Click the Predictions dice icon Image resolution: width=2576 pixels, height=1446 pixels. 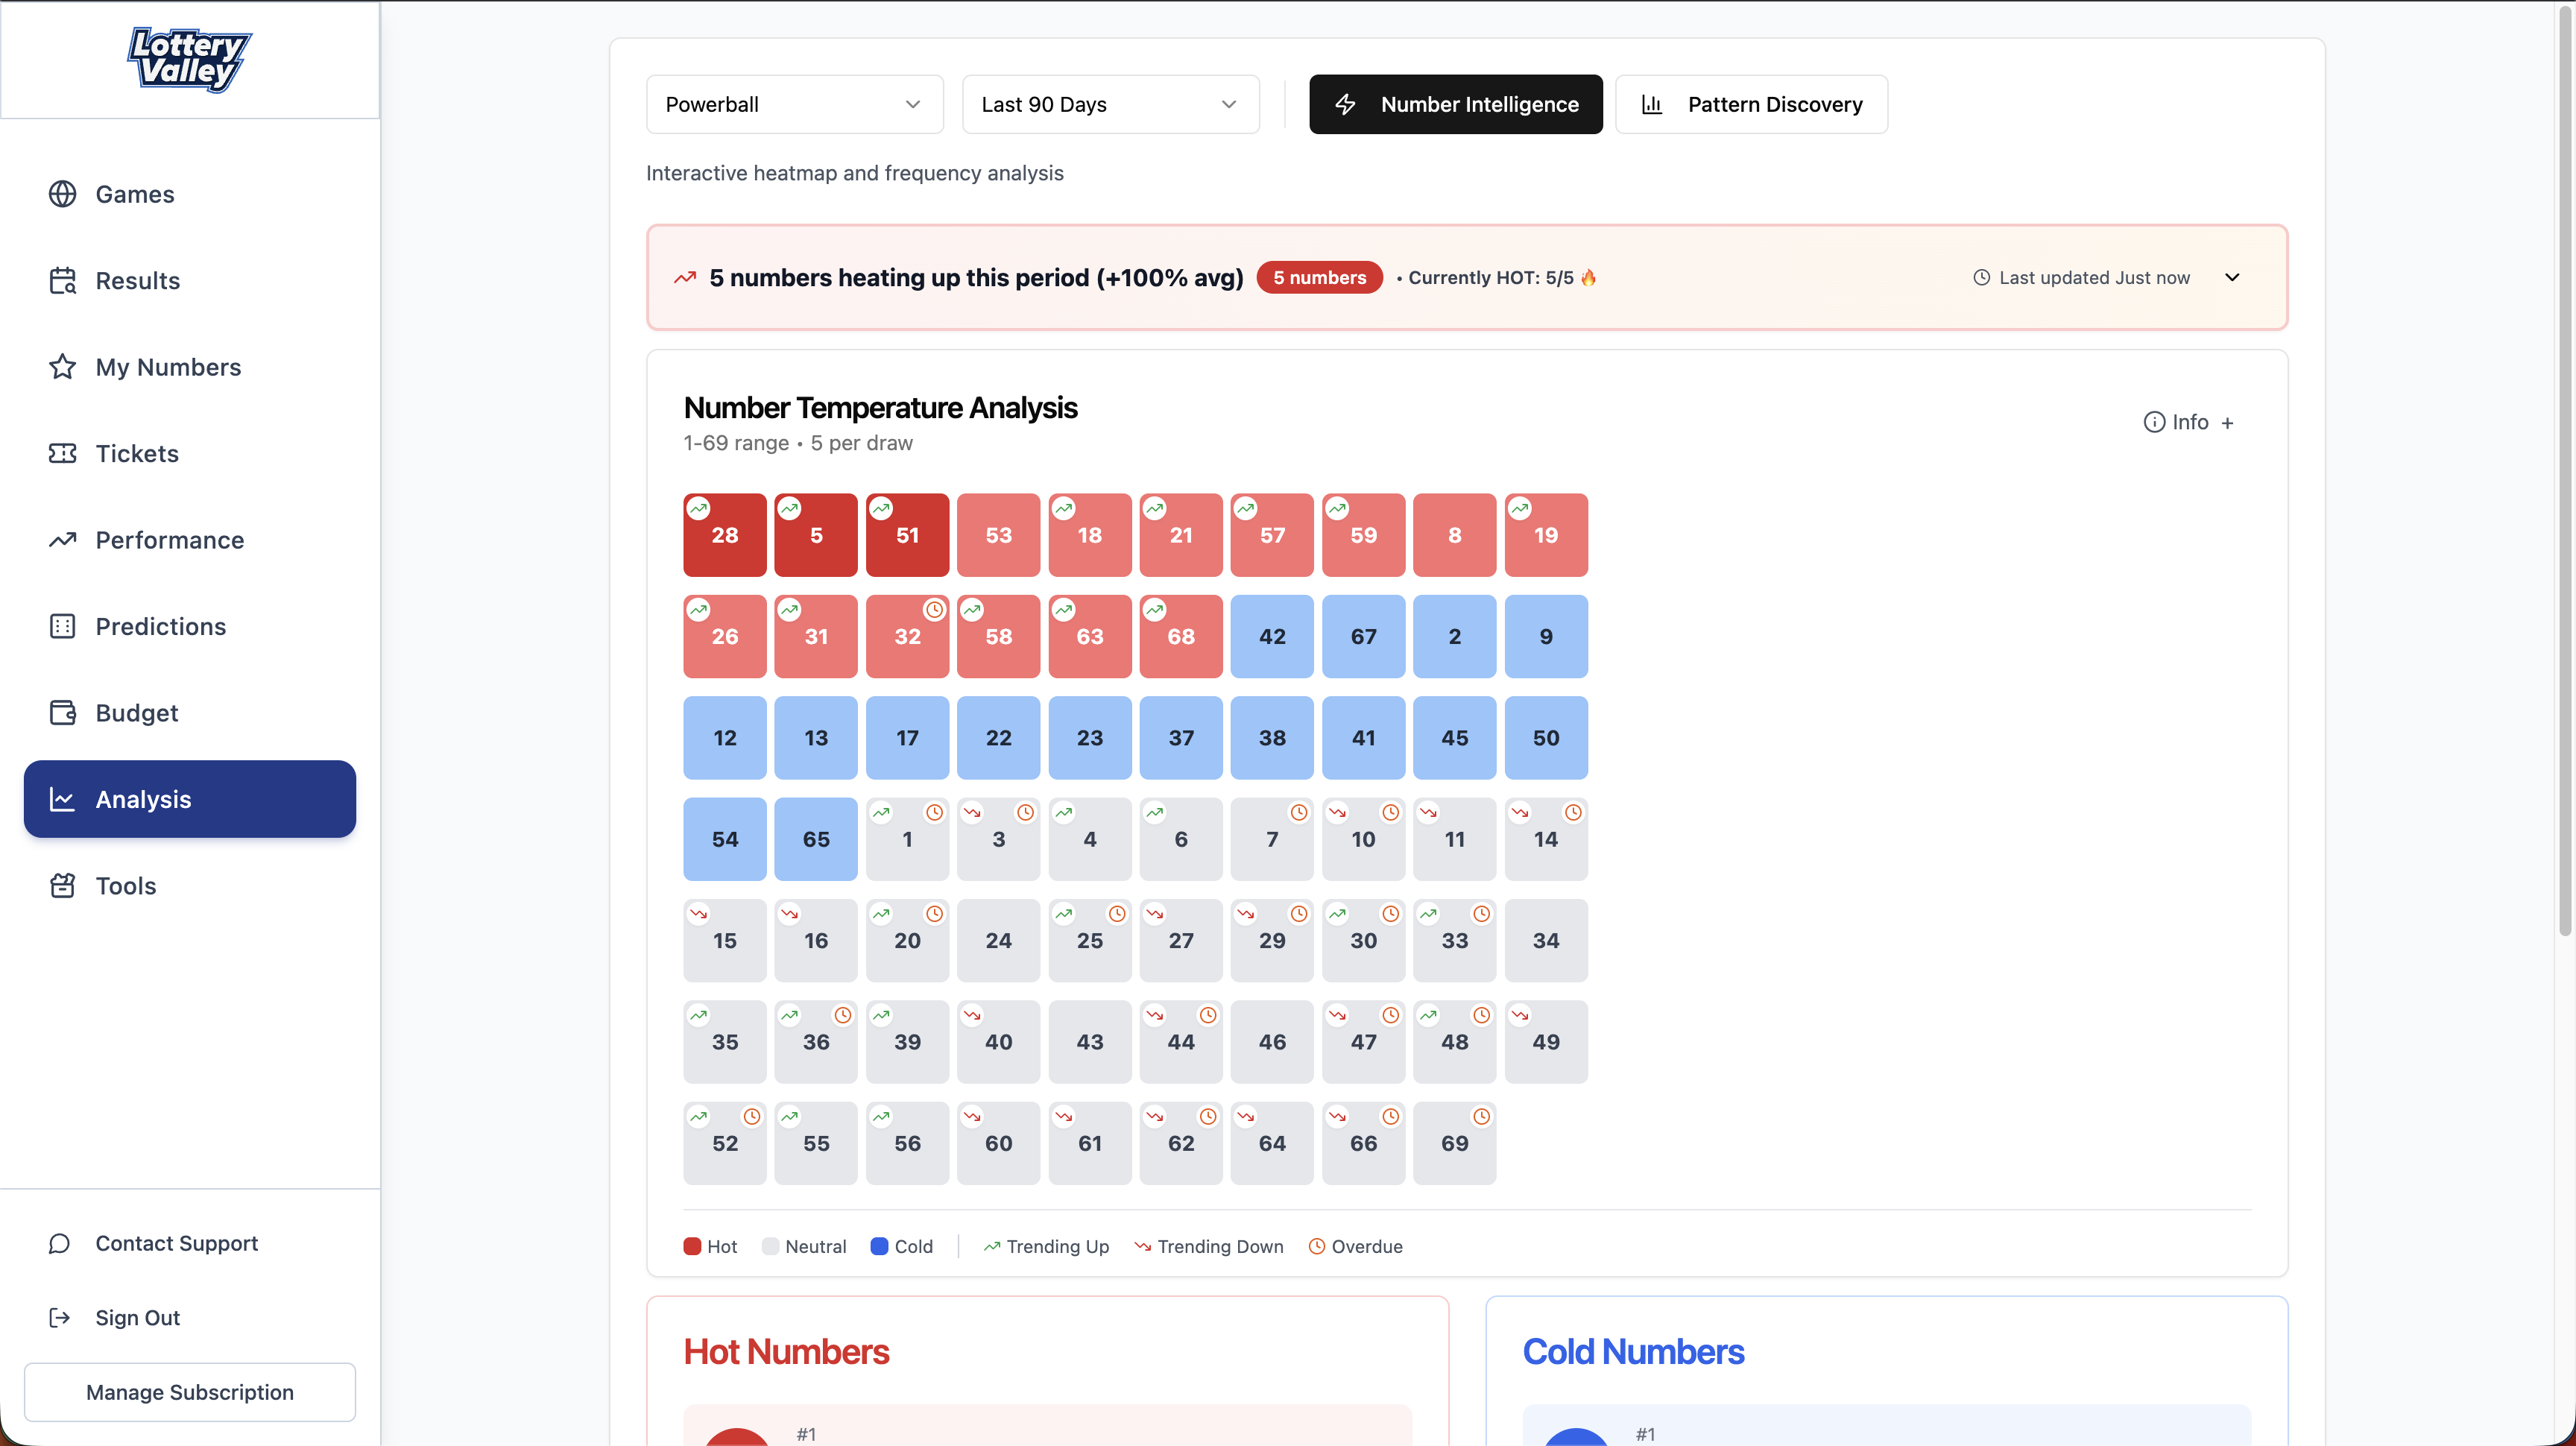pyautogui.click(x=62, y=626)
